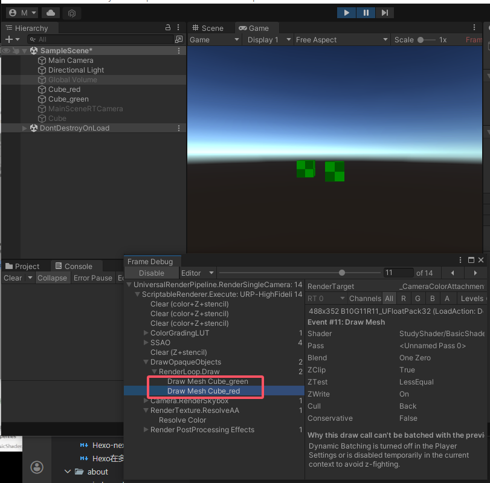Toggle Error Pause in Console
Viewport: 490px width, 483px height.
click(92, 278)
